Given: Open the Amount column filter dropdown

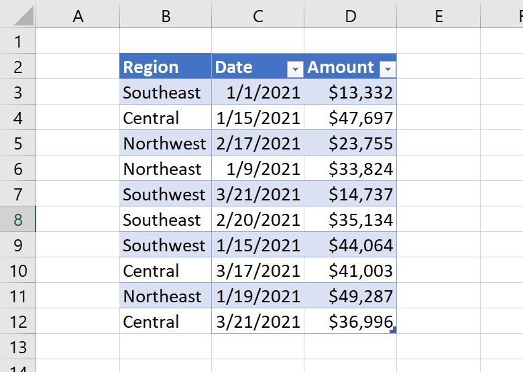Looking at the screenshot, I should [x=387, y=68].
